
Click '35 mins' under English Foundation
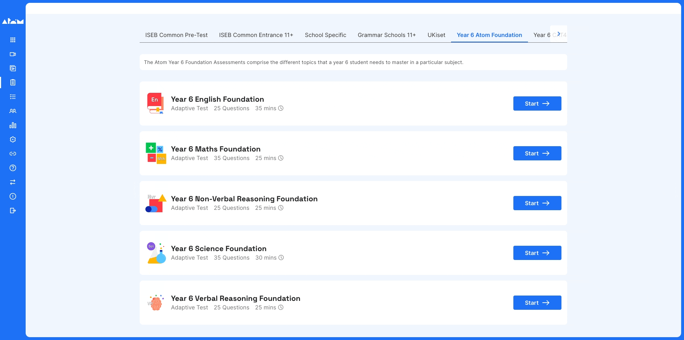click(266, 108)
